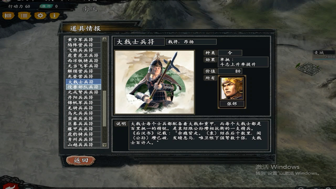The width and height of the screenshot is (336, 189).
Task: Select 陷阵营兵符 in the item list
Action: 83,45
